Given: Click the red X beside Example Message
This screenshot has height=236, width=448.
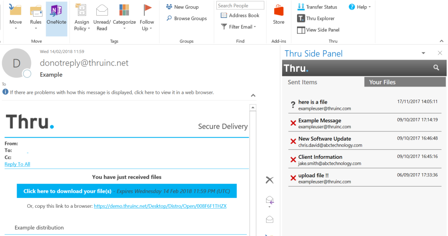Looking at the screenshot, I should click(x=293, y=123).
